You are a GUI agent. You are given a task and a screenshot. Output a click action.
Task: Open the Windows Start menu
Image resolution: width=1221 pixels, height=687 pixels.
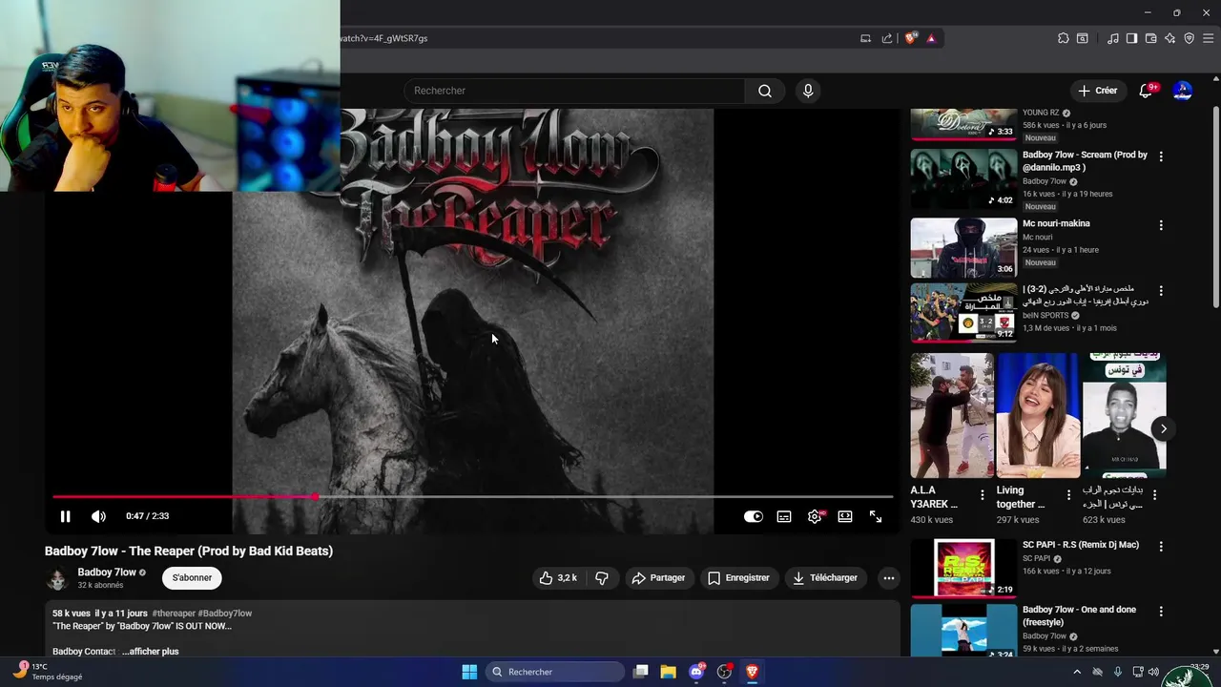click(x=469, y=672)
